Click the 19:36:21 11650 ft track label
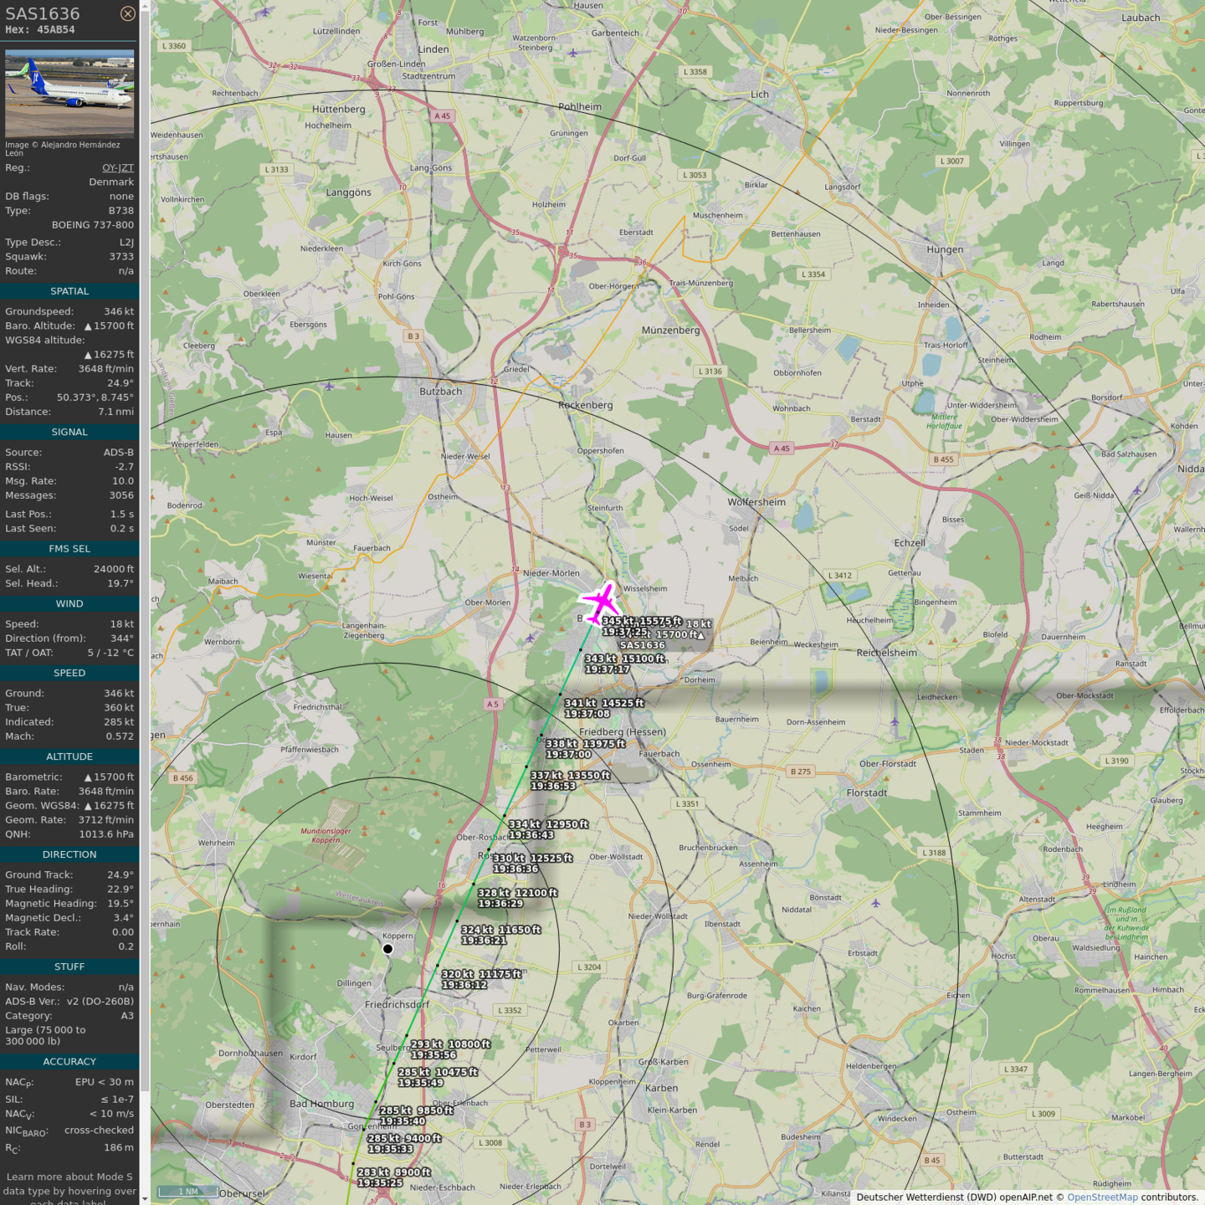 coord(500,935)
